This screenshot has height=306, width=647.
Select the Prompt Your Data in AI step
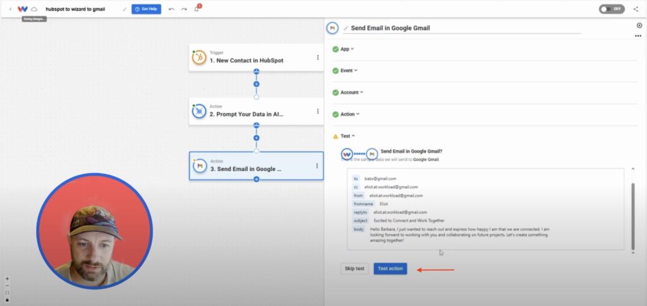click(257, 111)
